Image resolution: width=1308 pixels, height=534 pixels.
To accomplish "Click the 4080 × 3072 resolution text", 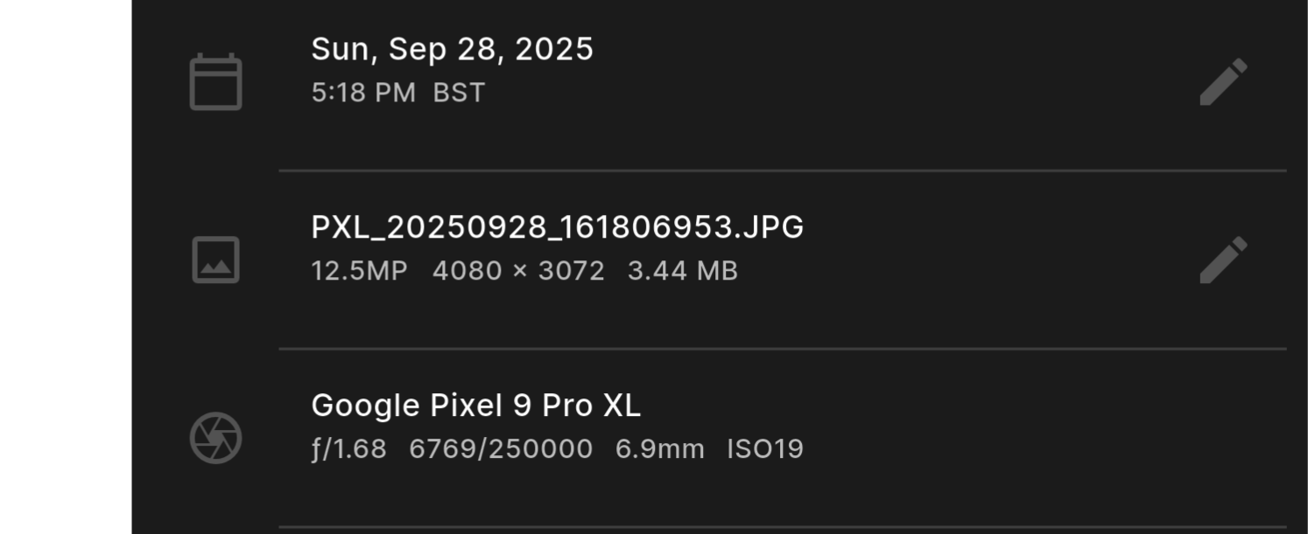I will (518, 271).
